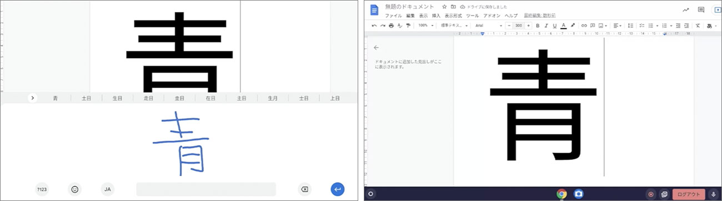
Task: Open the 表示形式 menu
Action: [x=453, y=16]
